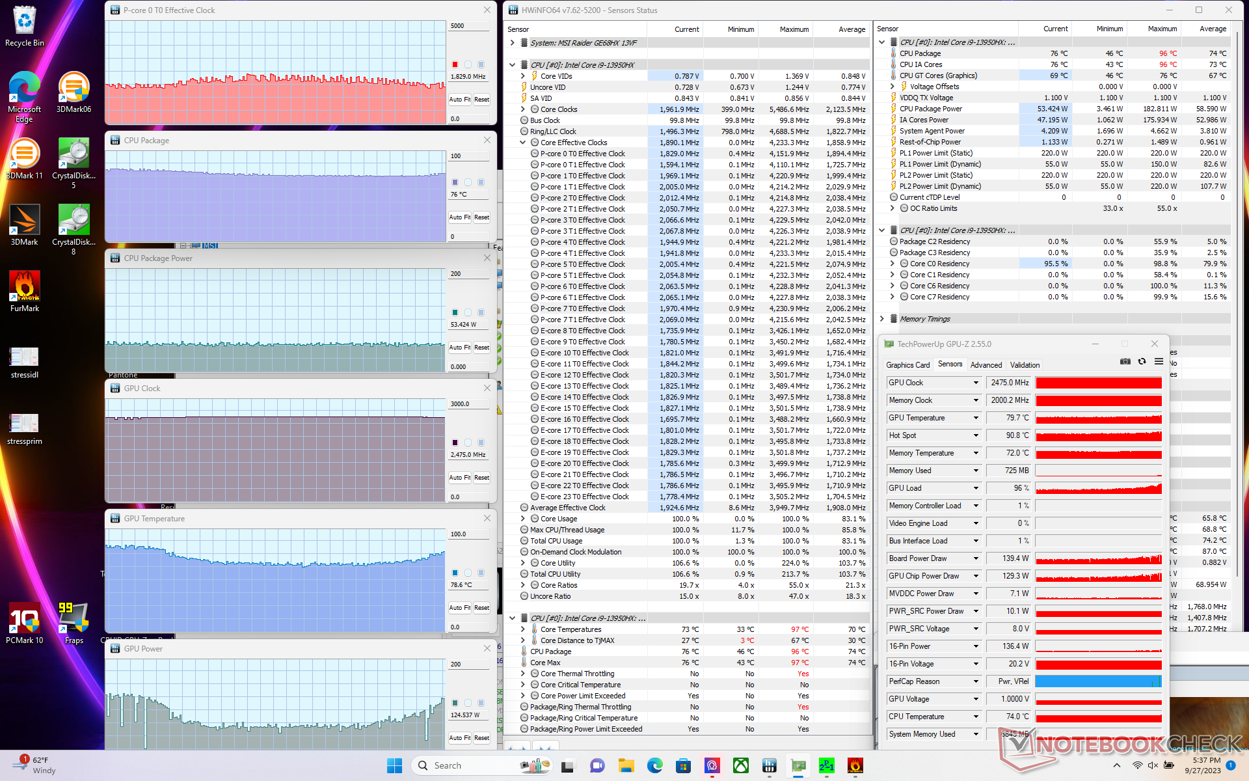Expand the Core Temperatures sensor group
The image size is (1249, 781).
(x=522, y=629)
